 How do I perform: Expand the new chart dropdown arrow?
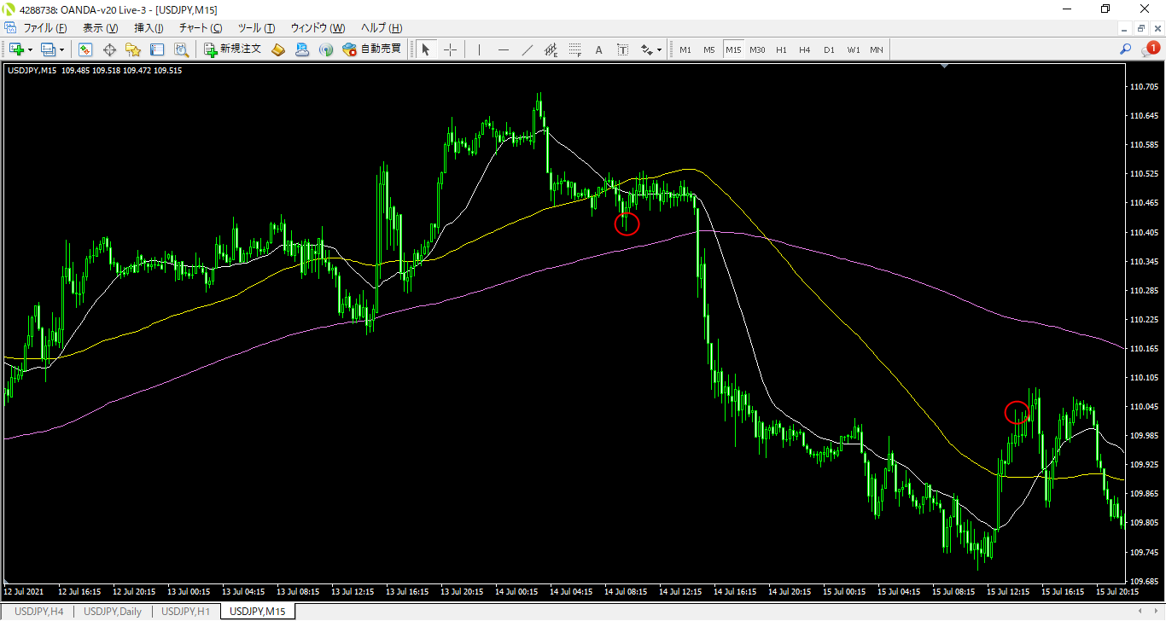(31, 49)
